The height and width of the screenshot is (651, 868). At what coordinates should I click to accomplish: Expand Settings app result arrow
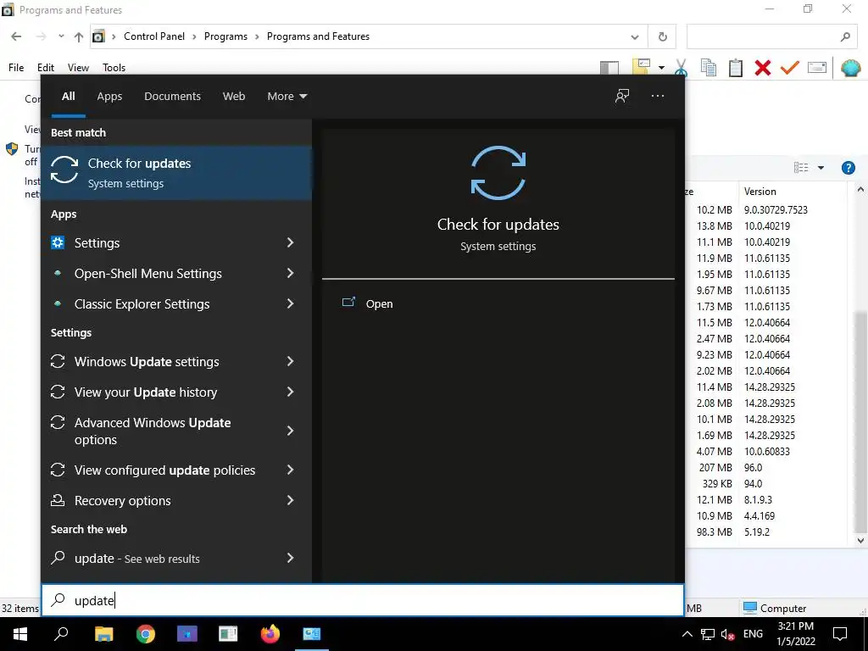[x=290, y=242]
